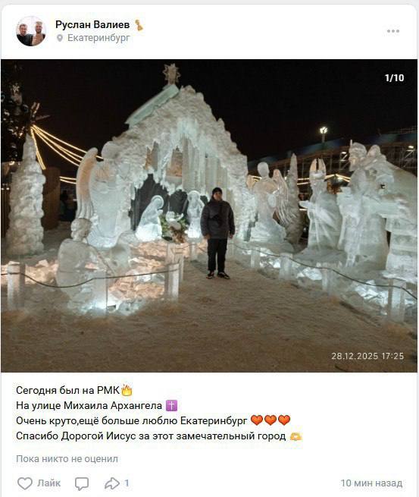Image resolution: width=419 pixels, height=497 pixels.
Task: Click the trophy emoji beside author name
Action: [x=139, y=25]
